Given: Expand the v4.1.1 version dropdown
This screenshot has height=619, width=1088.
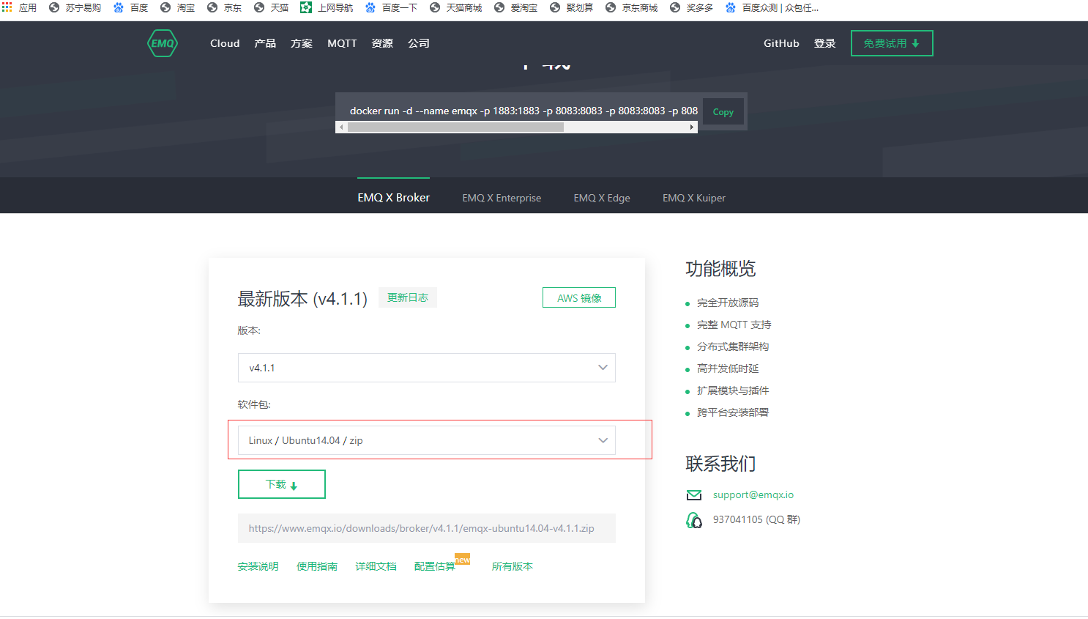Looking at the screenshot, I should tap(427, 368).
